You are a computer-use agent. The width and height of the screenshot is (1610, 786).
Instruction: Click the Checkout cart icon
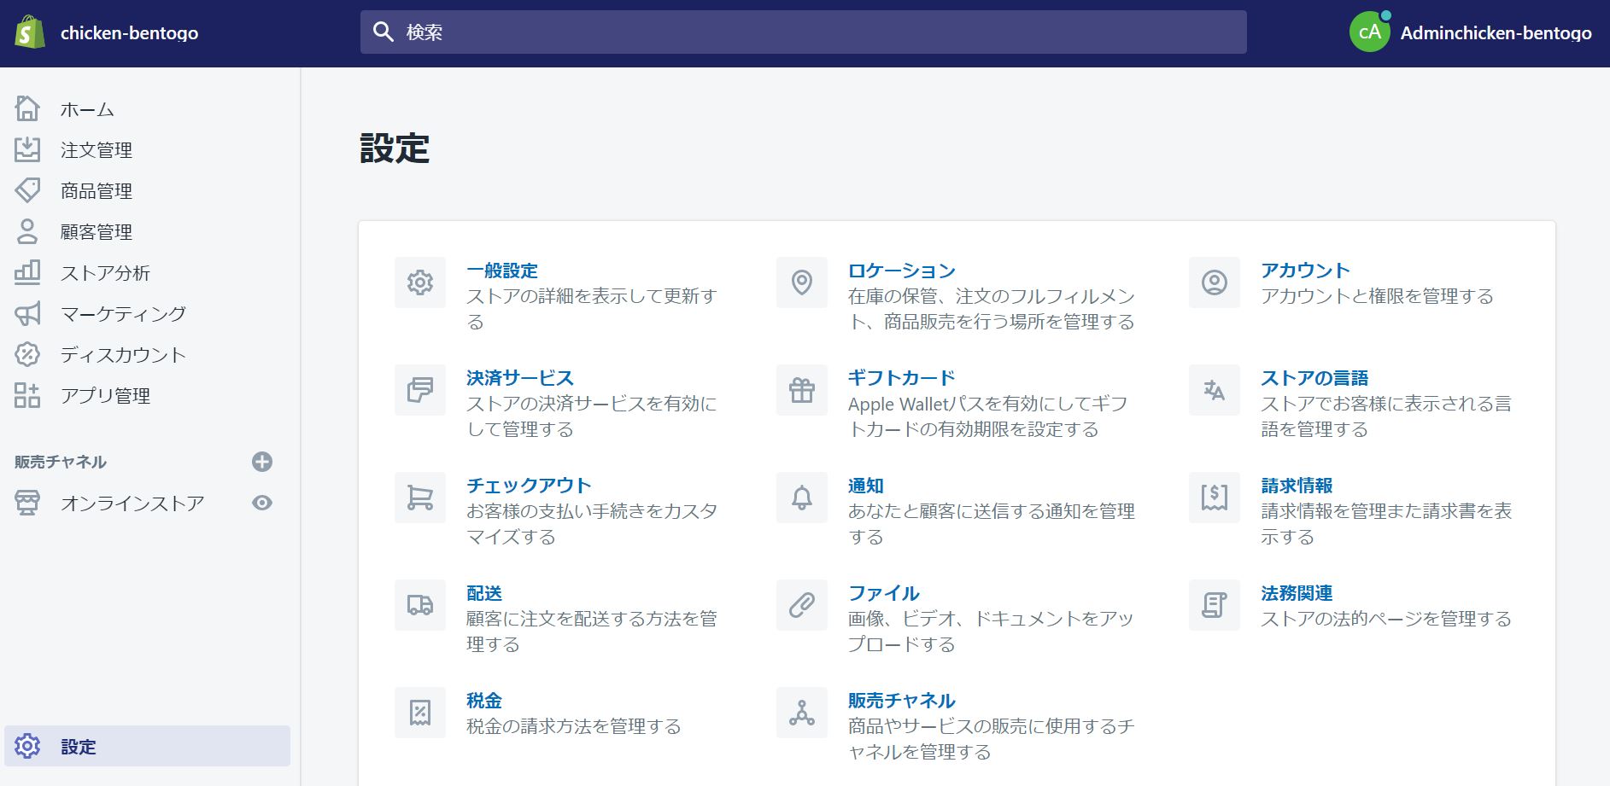pos(419,498)
